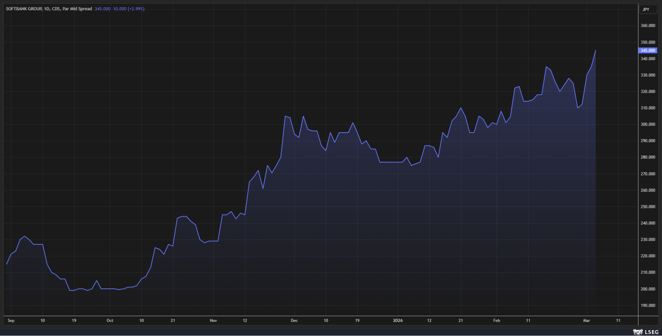Image resolution: width=662 pixels, height=336 pixels.
Task: Click the Oct marker on time axis
Action: 110,320
